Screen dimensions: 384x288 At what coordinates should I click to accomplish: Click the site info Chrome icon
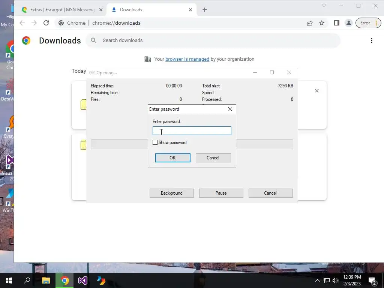(x=61, y=23)
